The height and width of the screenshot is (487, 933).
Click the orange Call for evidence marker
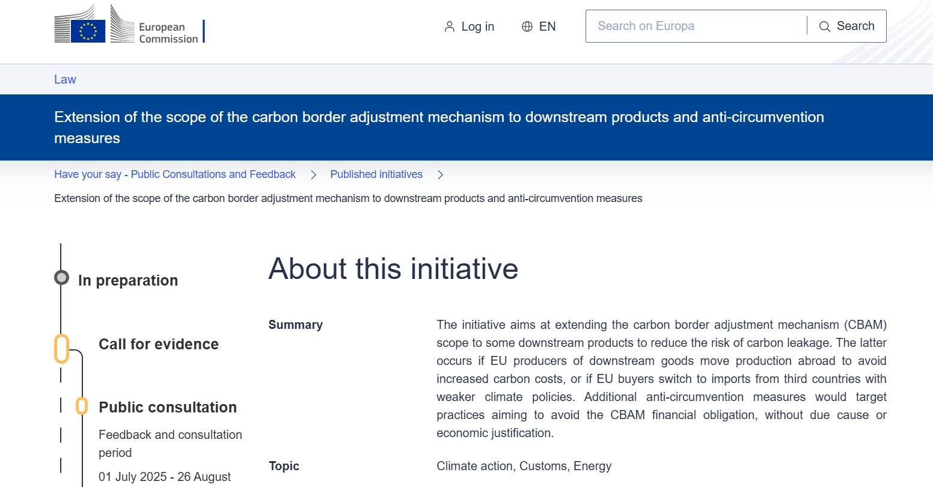[x=61, y=349]
